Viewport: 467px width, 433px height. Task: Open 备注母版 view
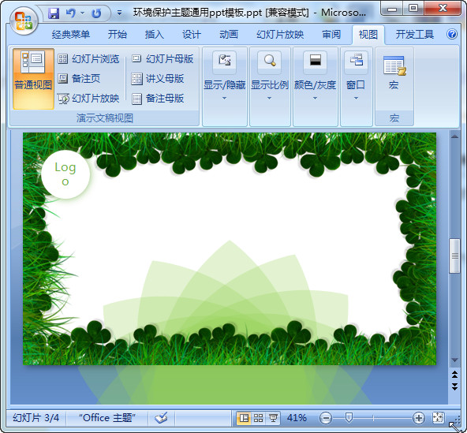[x=158, y=99]
